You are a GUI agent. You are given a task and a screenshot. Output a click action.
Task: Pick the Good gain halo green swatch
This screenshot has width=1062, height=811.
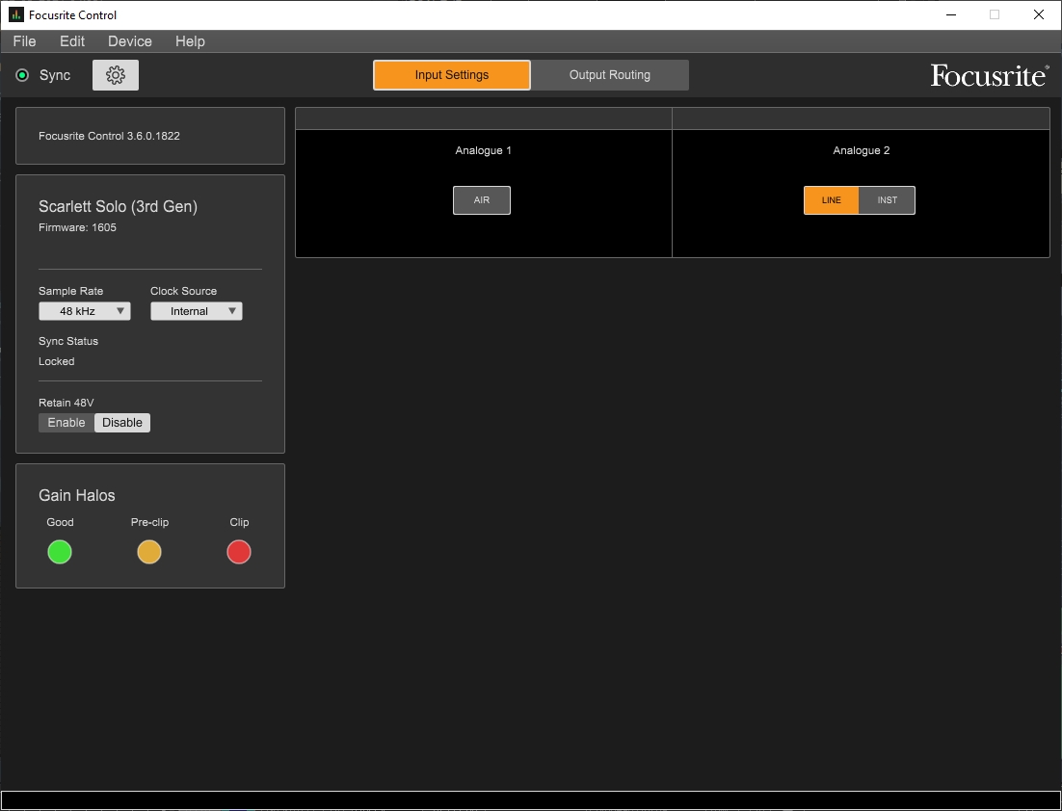coord(60,552)
